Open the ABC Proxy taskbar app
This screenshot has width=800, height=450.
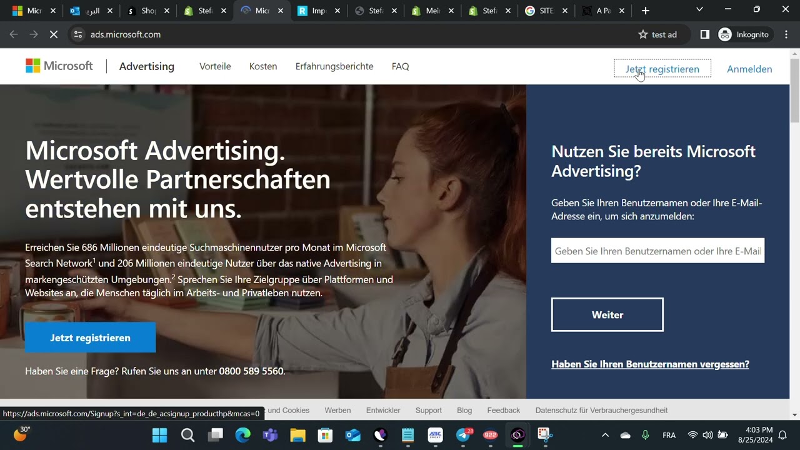click(x=435, y=435)
